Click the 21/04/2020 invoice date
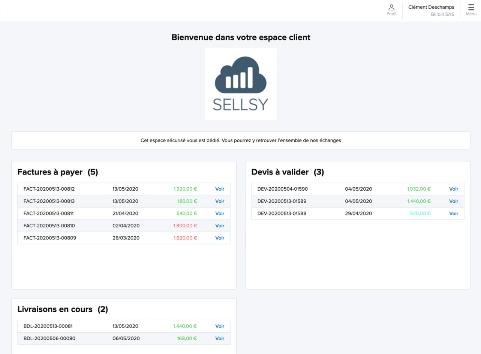Screen dimensions: 481x354 (125, 214)
